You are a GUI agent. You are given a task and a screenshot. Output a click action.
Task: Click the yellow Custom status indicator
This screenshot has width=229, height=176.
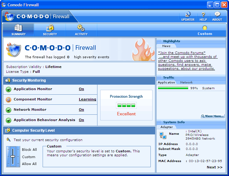[x=205, y=28]
